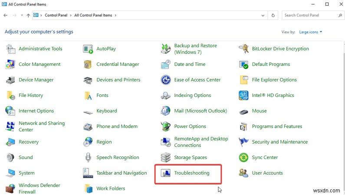This screenshot has width=345, height=195.
Task: Click the Work Folders icon
Action: pyautogui.click(x=88, y=188)
